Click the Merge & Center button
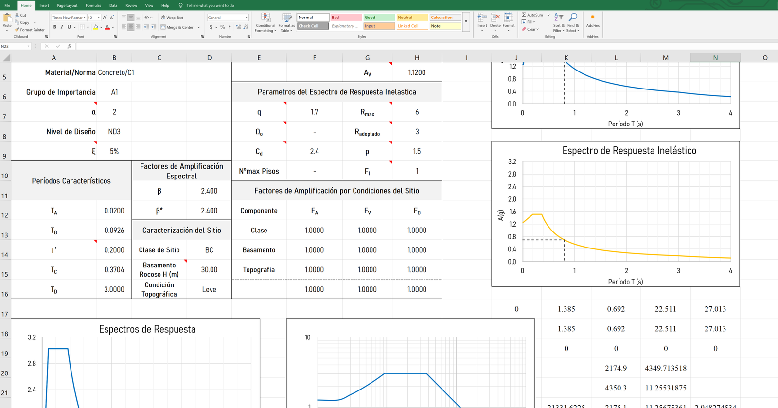The height and width of the screenshot is (408, 778). pos(177,27)
